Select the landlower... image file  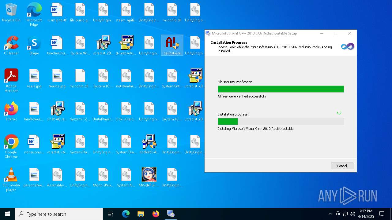(34, 112)
